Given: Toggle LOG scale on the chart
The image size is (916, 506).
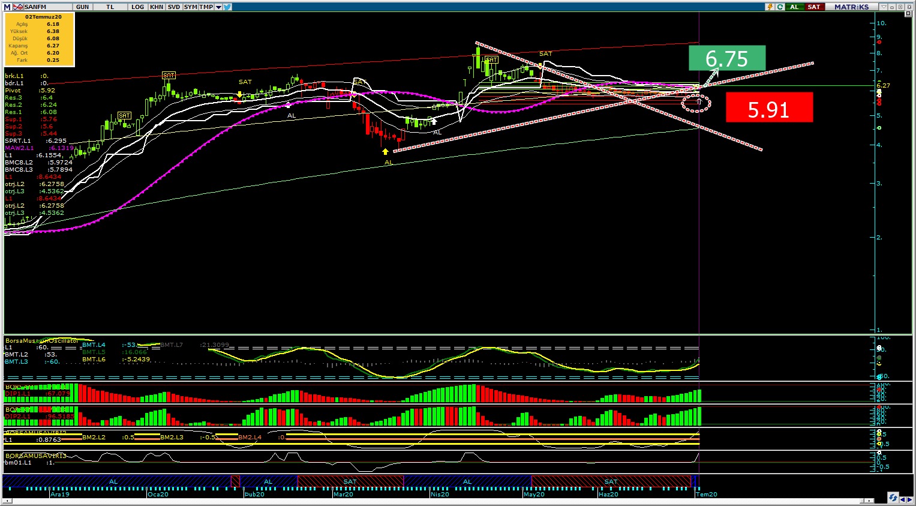Looking at the screenshot, I should [x=138, y=7].
